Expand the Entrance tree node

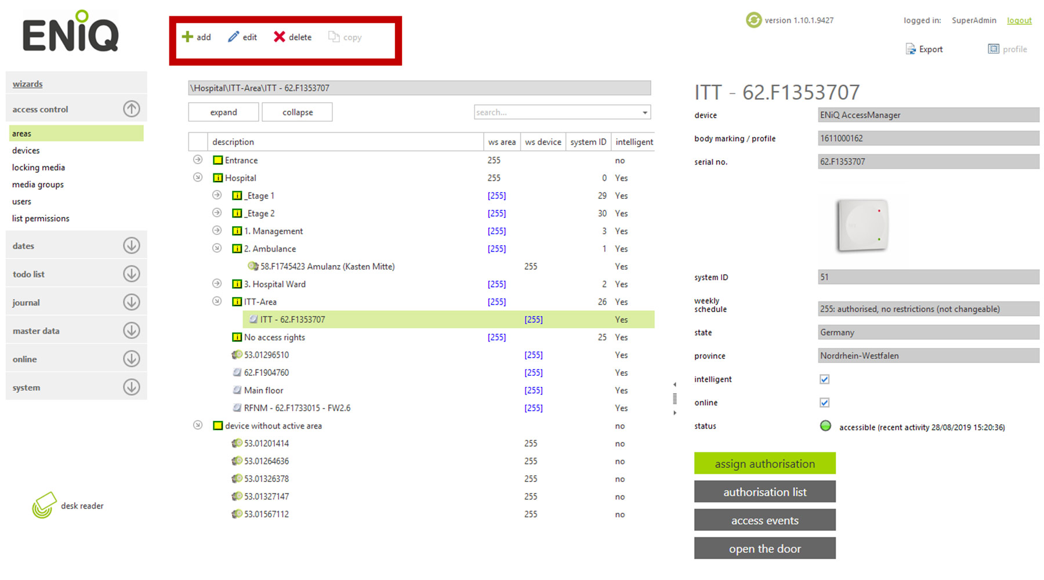(x=198, y=160)
